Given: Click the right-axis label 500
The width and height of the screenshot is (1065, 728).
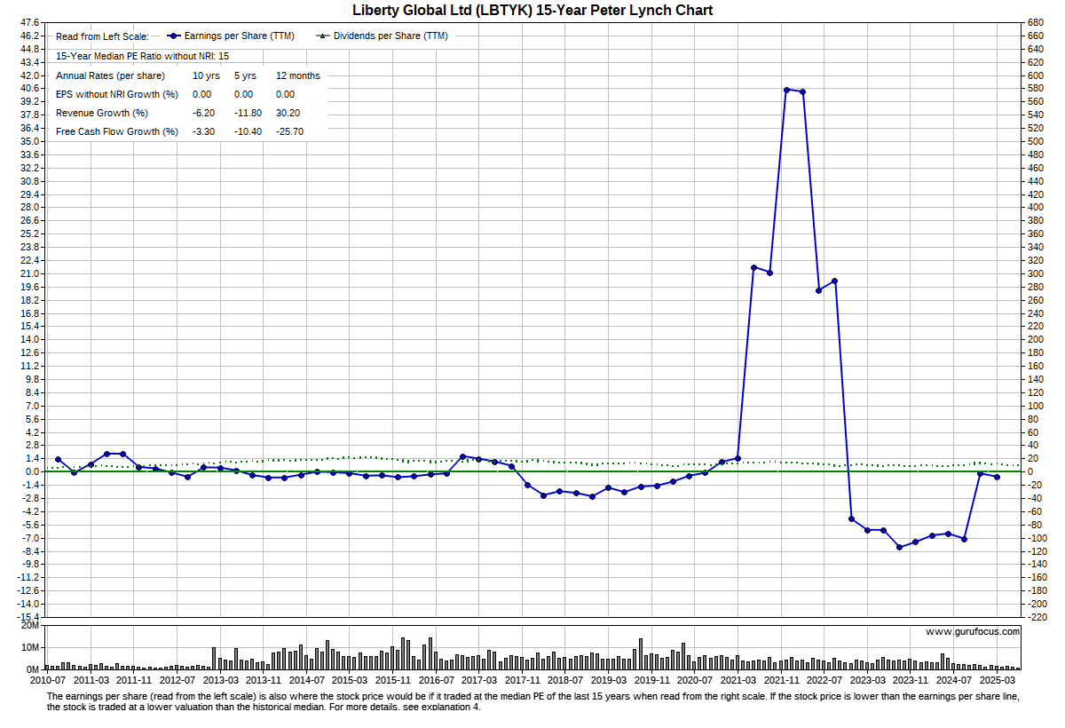Looking at the screenshot, I should tap(1035, 141).
